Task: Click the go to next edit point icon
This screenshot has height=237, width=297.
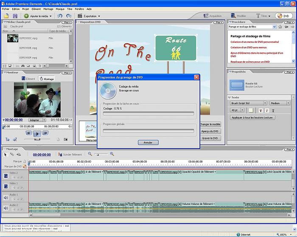Action: pos(15,140)
